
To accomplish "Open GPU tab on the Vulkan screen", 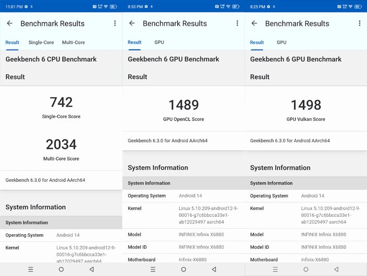I will click(281, 42).
